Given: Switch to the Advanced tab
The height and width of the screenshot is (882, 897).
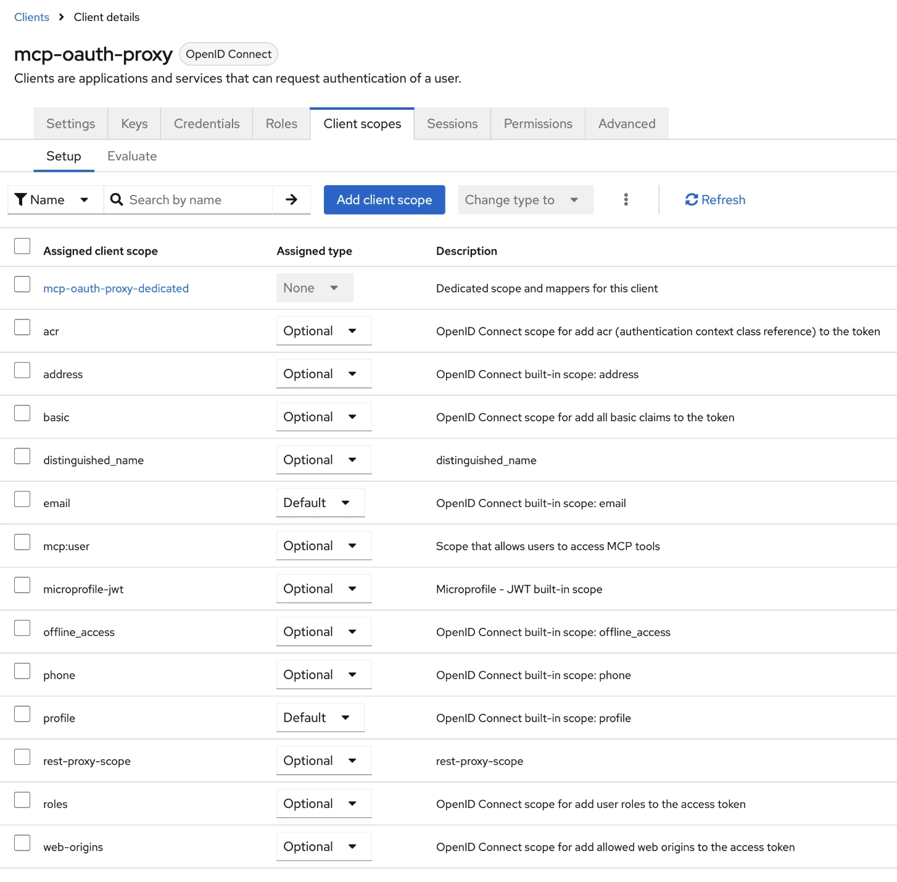Looking at the screenshot, I should [x=626, y=123].
